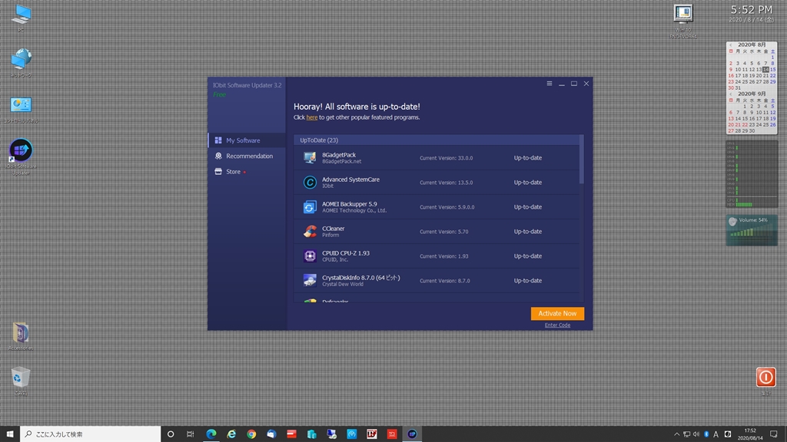Go to previous month in September calendar gadget
787x442 pixels.
pos(731,94)
